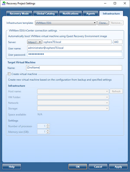Click the 'Space available:' N/A value

click(40, 114)
